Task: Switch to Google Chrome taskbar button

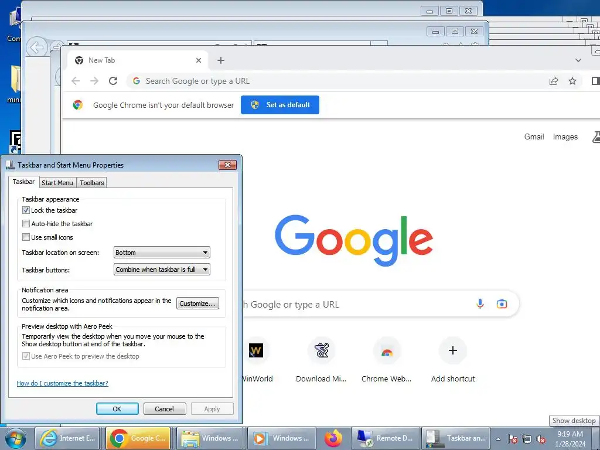Action: click(x=138, y=438)
